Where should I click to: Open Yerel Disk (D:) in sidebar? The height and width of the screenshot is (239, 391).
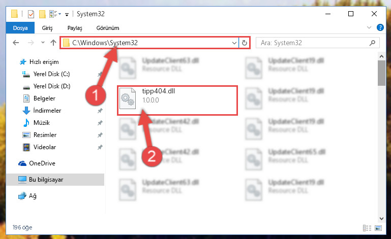point(52,86)
